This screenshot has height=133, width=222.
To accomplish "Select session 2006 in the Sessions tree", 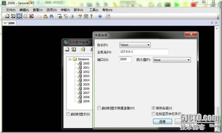I will pyautogui.click(x=86, y=89).
